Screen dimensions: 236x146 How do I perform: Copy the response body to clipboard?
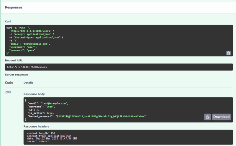207,117
